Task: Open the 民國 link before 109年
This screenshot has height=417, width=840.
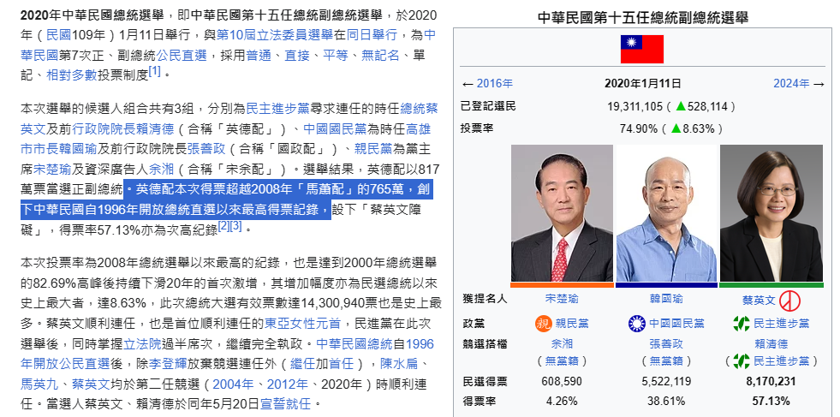Action: (x=58, y=35)
